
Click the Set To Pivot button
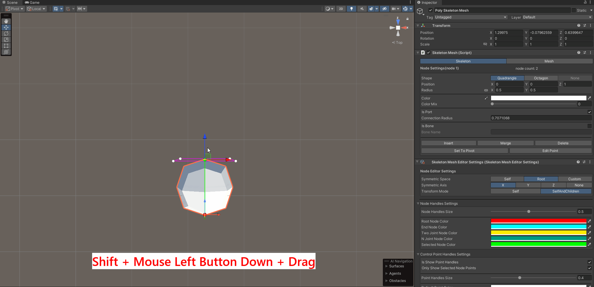(x=464, y=151)
